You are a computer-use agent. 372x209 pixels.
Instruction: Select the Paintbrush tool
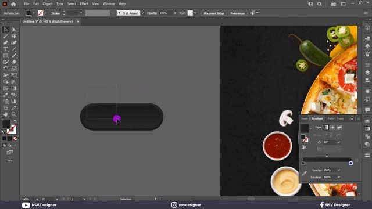tap(14, 56)
